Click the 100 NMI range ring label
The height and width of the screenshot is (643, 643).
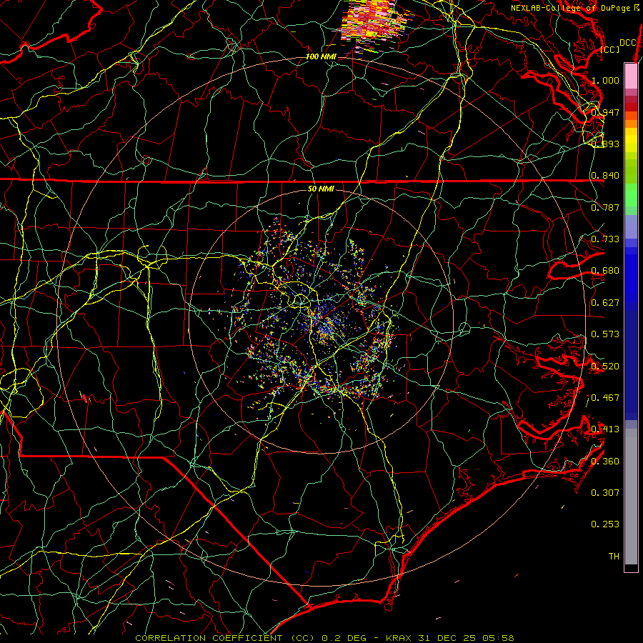(x=321, y=56)
